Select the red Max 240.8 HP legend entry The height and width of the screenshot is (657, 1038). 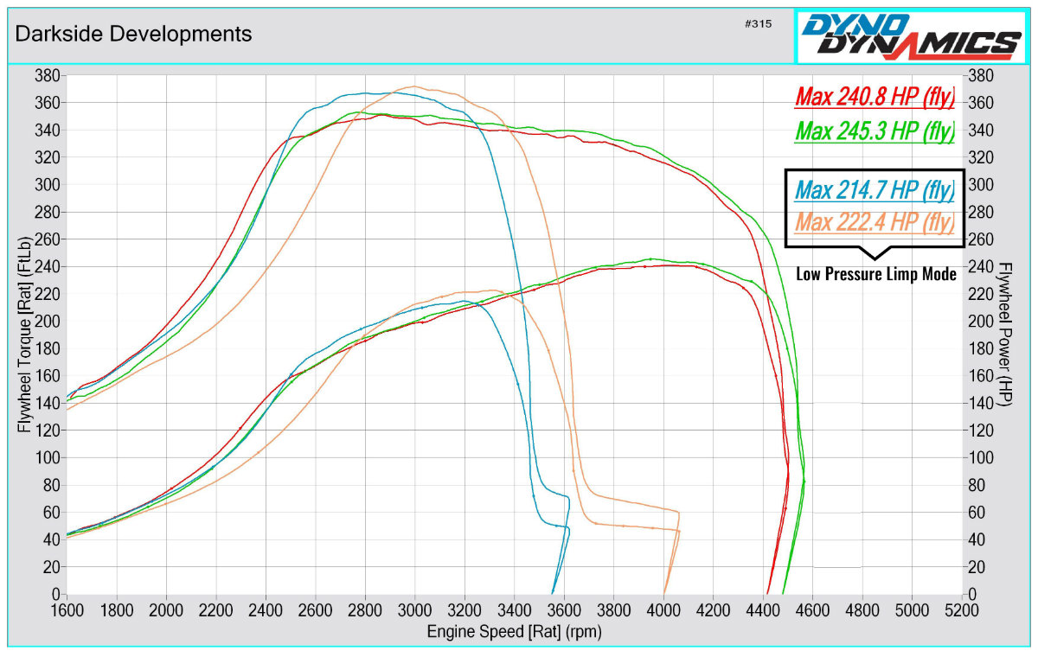(x=875, y=97)
